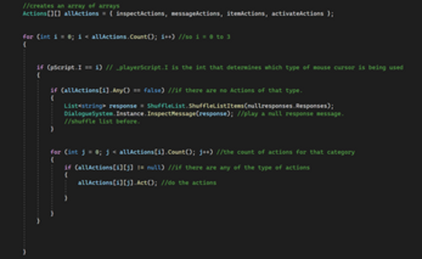Screen dimensions: 422x259
Task: Select activateActions in the array initializer
Action: point(297,13)
